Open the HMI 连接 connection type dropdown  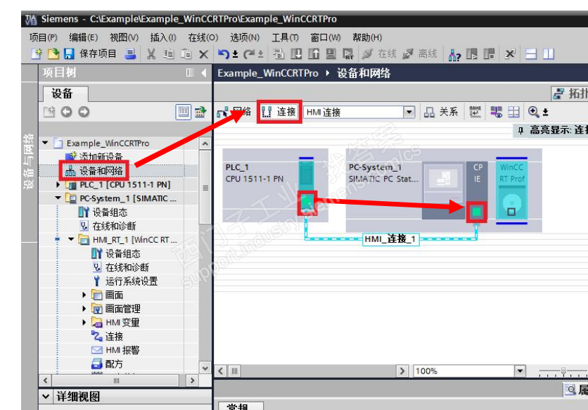[409, 112]
